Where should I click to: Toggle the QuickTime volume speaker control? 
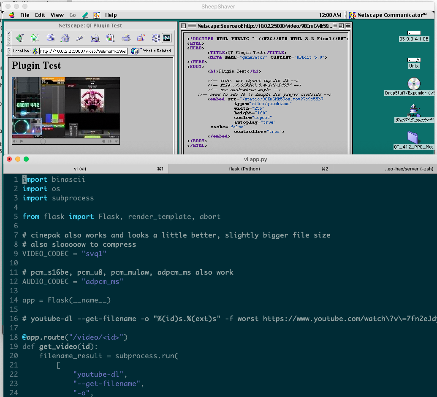15,141
